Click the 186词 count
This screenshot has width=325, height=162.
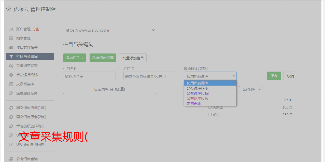click(x=287, y=107)
